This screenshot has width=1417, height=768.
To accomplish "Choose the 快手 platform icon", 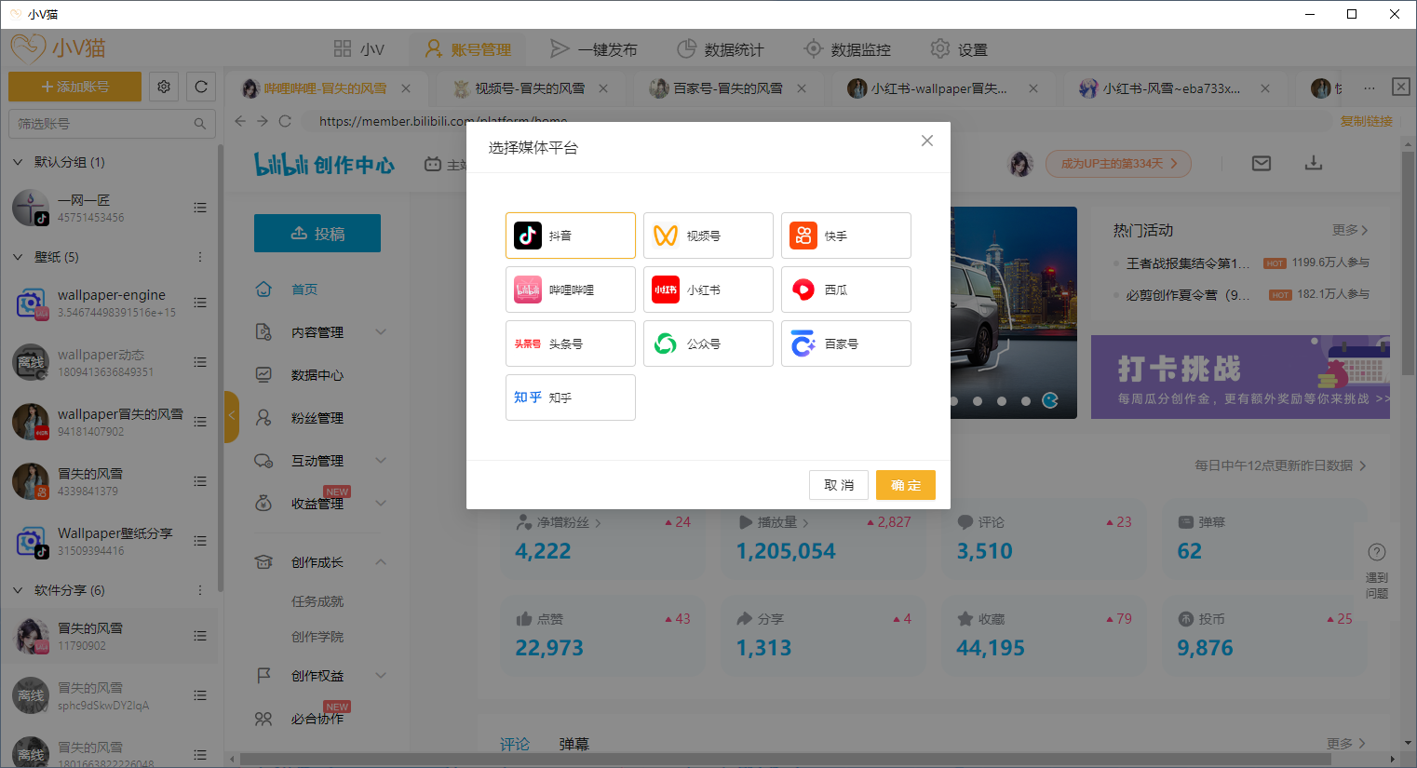I will click(x=845, y=235).
